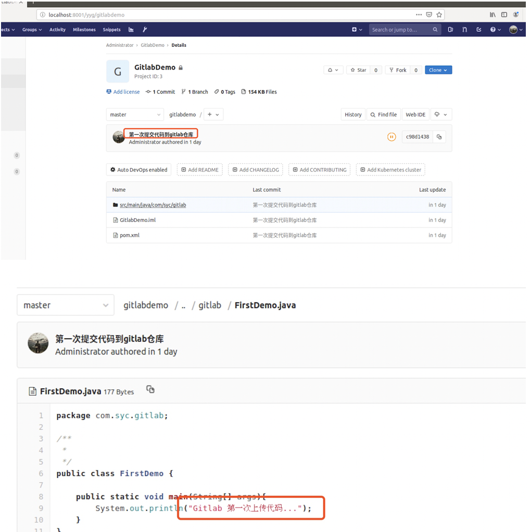
Task: Open the Issues icon in navbar
Action: click(x=450, y=30)
